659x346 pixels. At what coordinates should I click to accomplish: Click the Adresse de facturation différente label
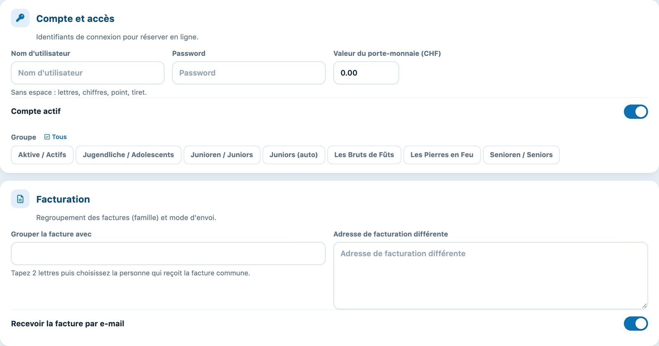pos(390,234)
